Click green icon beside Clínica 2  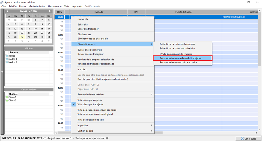7,101
